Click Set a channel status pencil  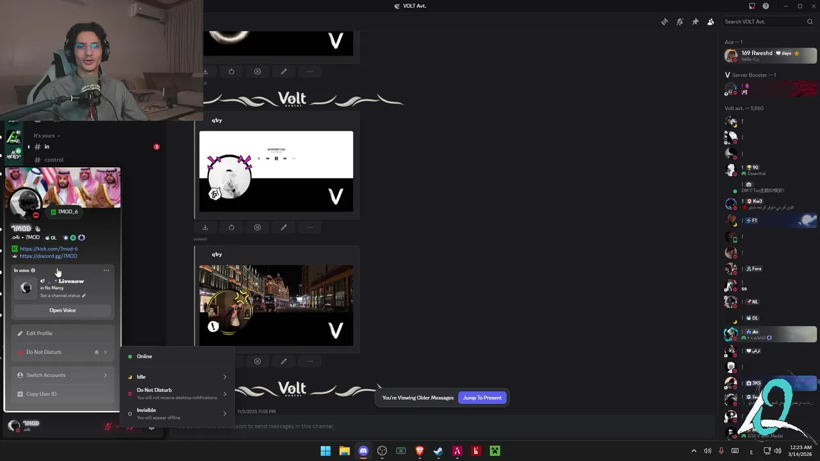tap(84, 296)
